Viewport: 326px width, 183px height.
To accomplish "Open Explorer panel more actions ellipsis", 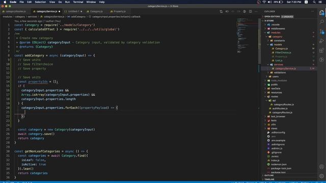I will pyautogui.click(x=312, y=11).
